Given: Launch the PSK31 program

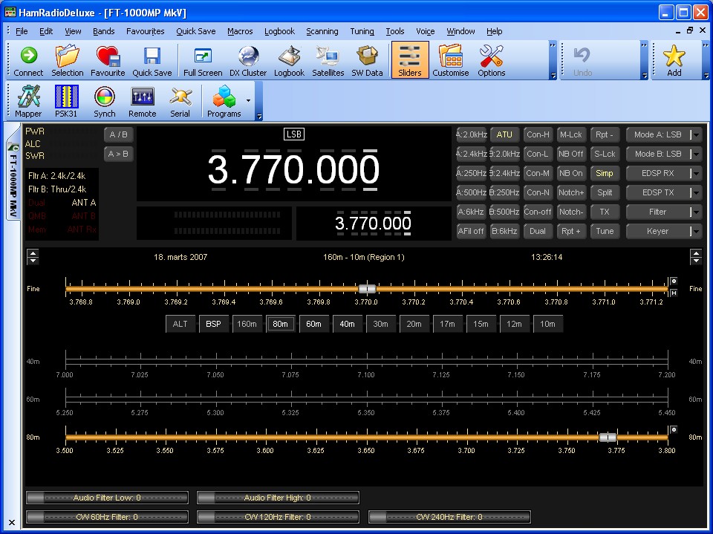Looking at the screenshot, I should coord(66,102).
